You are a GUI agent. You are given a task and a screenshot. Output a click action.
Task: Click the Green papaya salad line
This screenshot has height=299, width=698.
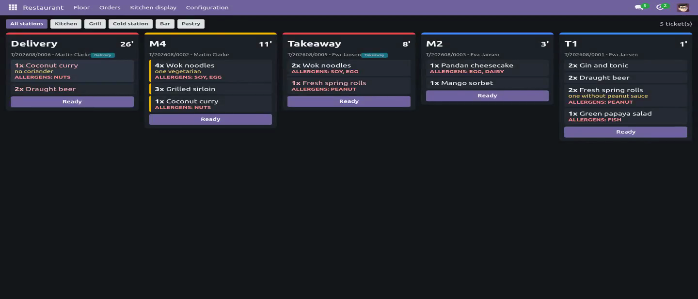[x=626, y=116]
